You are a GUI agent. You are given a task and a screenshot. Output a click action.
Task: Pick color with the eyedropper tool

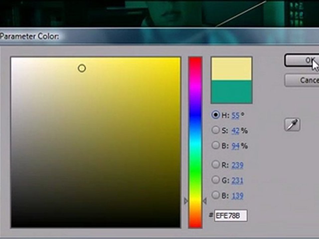tap(292, 124)
